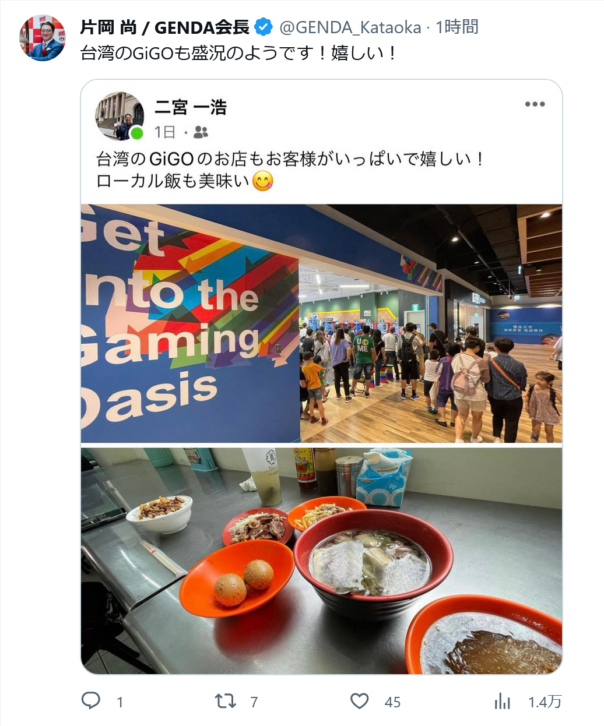
Task: Open the reply speech bubble icon
Action: (90, 700)
